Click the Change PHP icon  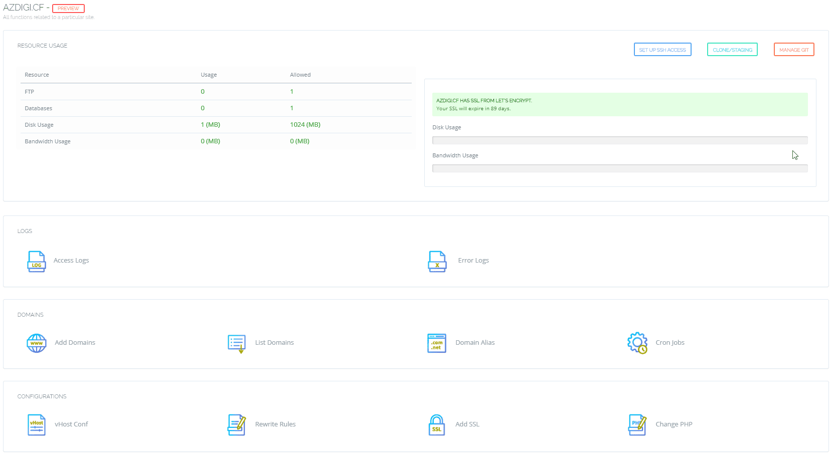pyautogui.click(x=637, y=425)
